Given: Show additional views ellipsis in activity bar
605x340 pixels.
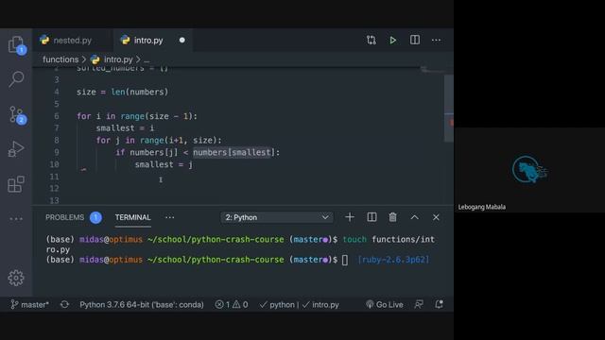Looking at the screenshot, I should 16,218.
